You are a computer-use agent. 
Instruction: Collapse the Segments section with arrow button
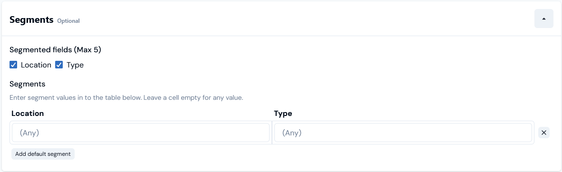click(x=544, y=19)
